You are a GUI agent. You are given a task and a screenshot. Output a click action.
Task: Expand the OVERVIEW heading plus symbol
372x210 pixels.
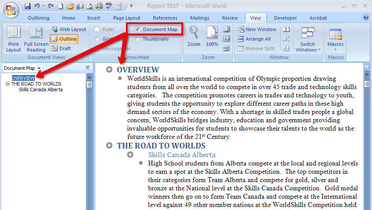point(109,69)
